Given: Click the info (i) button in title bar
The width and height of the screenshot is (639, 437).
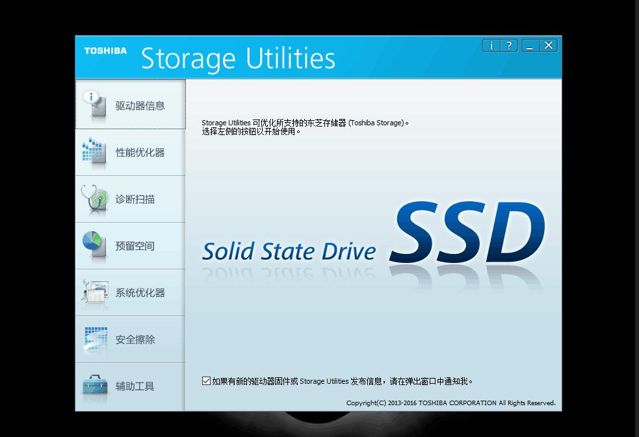Looking at the screenshot, I should [x=491, y=45].
